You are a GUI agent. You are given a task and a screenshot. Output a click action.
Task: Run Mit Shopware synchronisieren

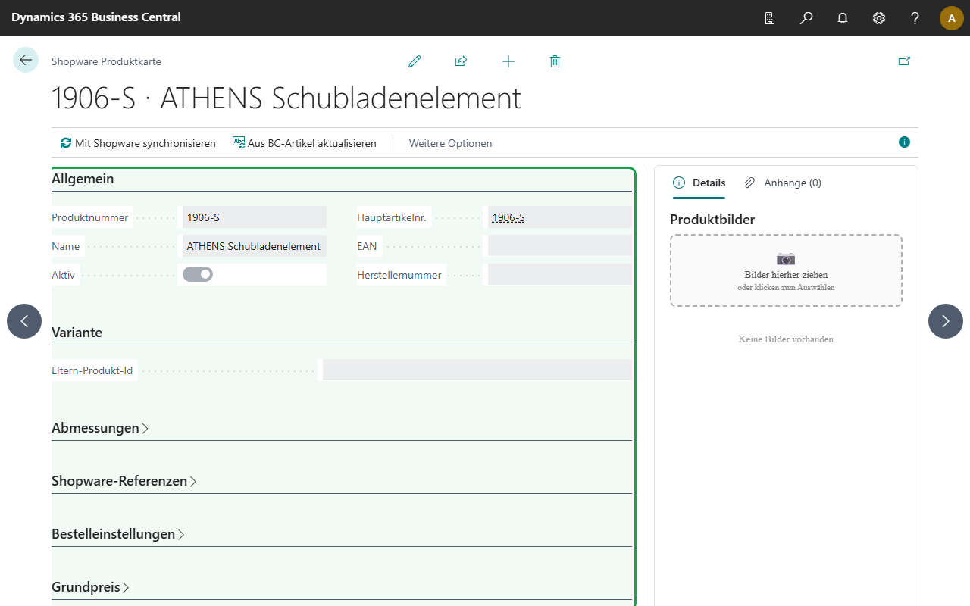pos(137,142)
